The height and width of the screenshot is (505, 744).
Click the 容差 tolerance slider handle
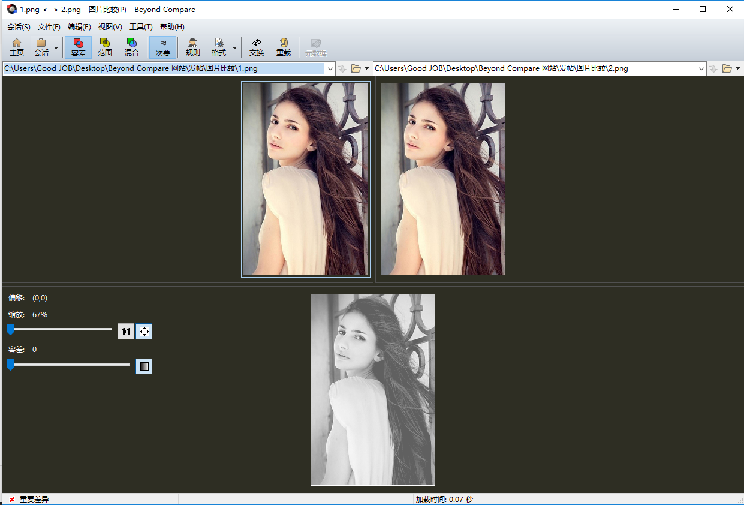coord(10,365)
